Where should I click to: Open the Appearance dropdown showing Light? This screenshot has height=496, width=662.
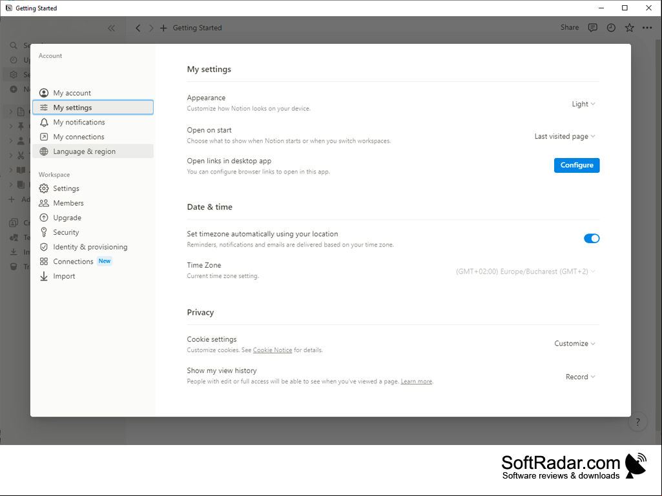[x=583, y=104]
